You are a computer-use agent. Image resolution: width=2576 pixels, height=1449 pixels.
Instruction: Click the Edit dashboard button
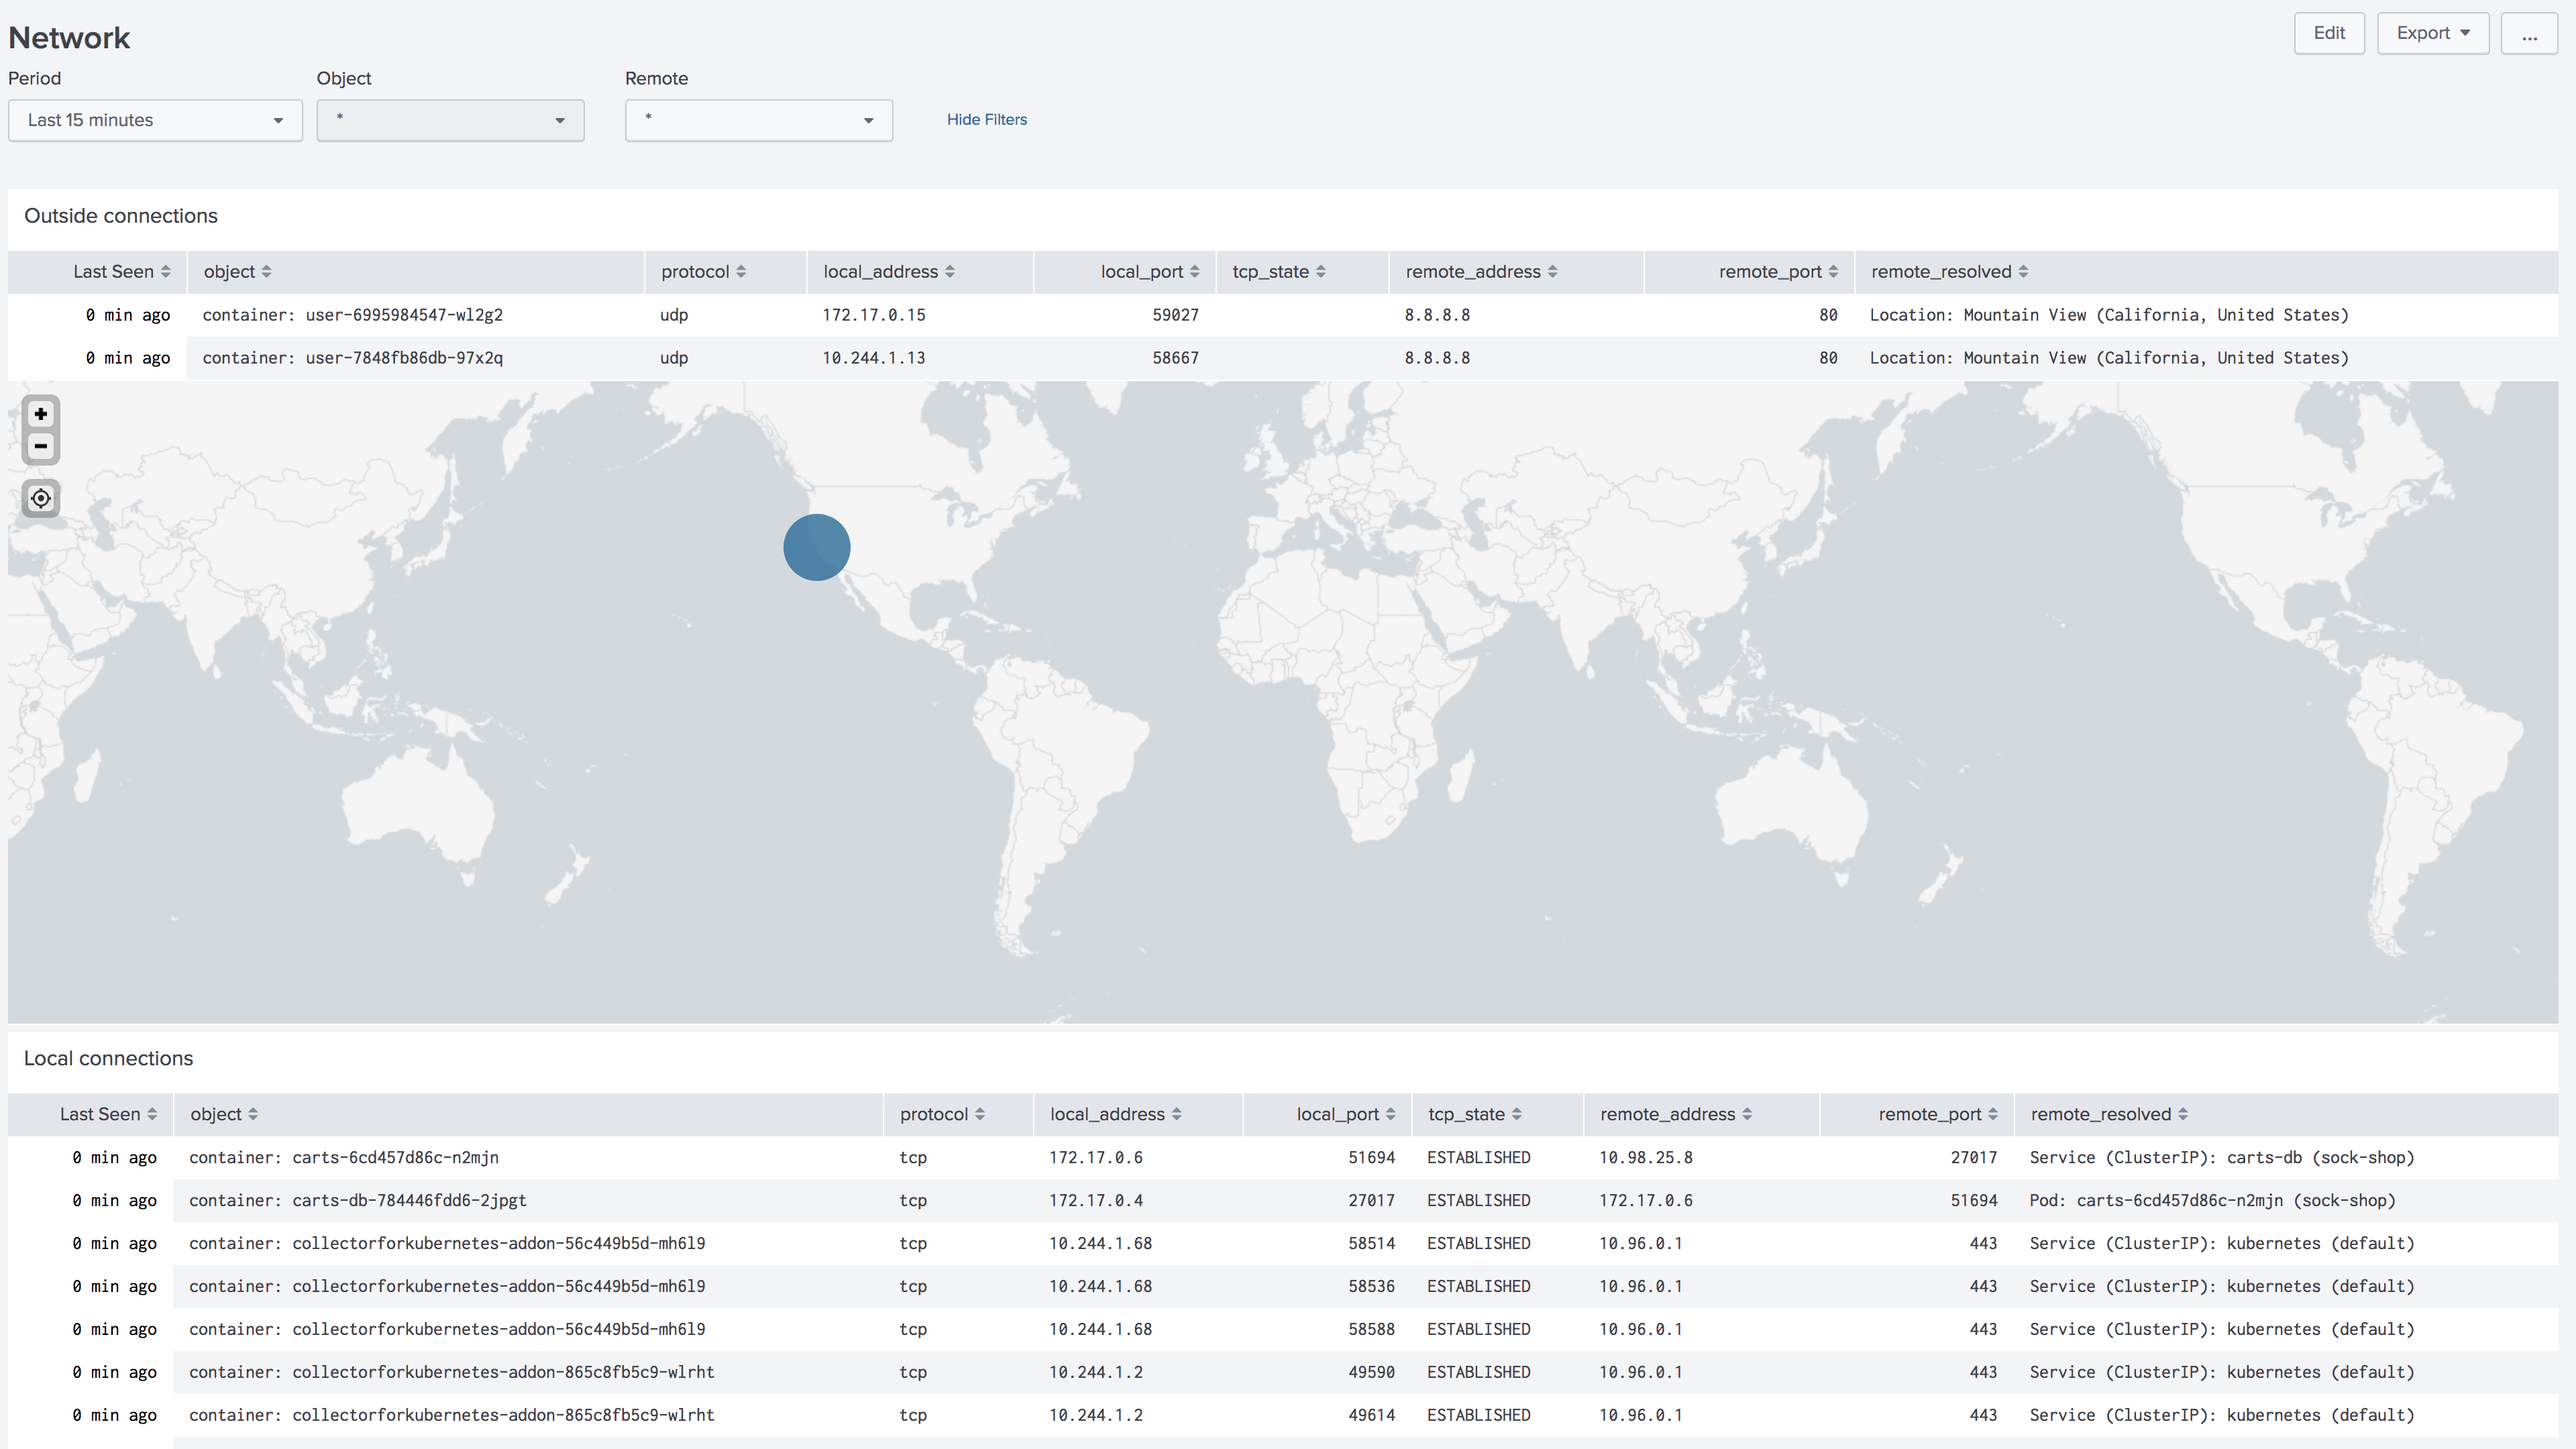pos(2329,33)
